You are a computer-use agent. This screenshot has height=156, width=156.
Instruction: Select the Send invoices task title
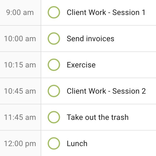[90, 39]
